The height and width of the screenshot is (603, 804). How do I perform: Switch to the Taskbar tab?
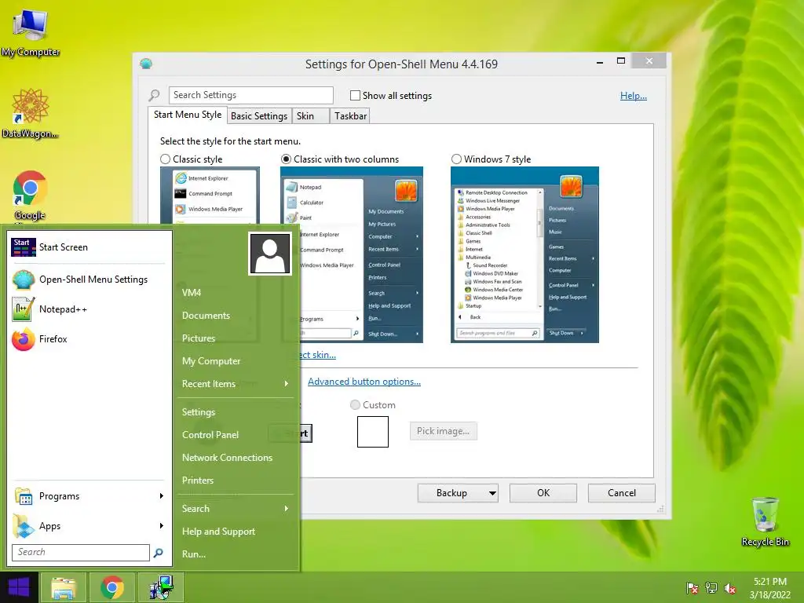click(350, 116)
